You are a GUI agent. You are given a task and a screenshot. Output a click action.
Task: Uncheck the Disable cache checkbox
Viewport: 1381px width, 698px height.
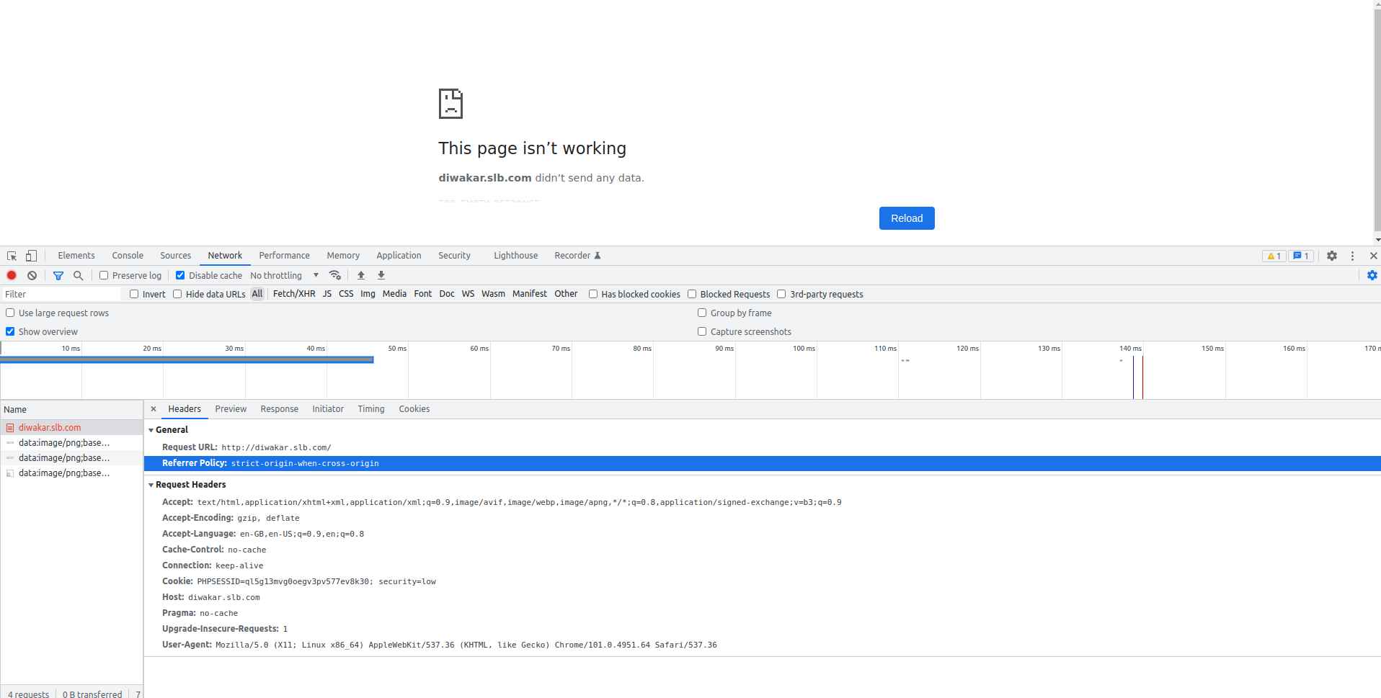click(180, 275)
